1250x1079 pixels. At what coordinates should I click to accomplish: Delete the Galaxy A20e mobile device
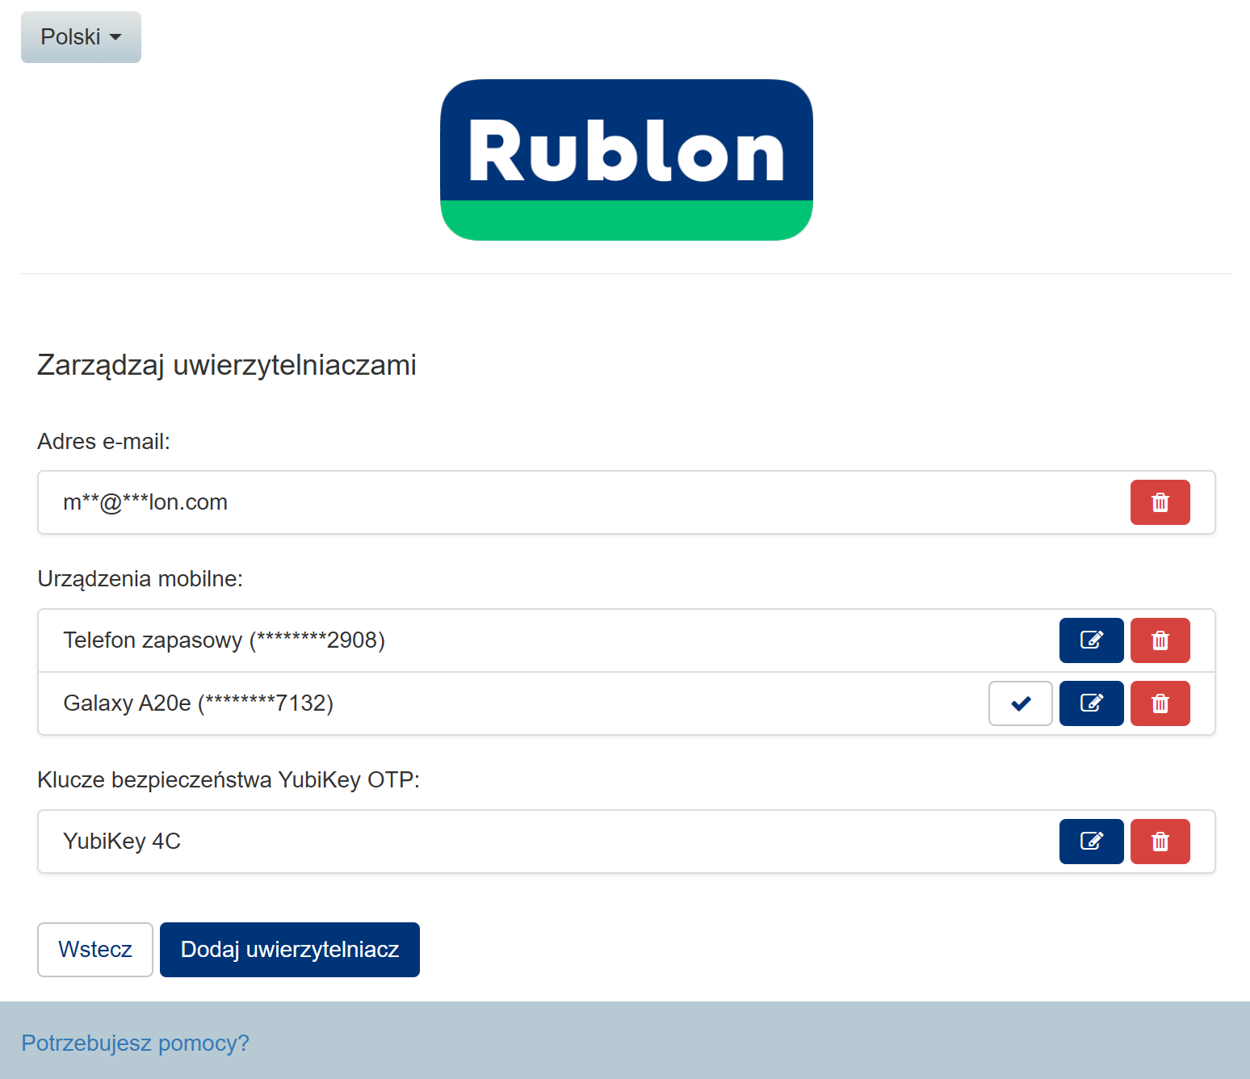tap(1160, 703)
